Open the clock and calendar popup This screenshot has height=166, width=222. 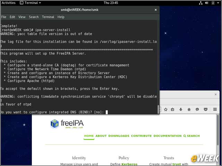pyautogui.click(x=111, y=3)
